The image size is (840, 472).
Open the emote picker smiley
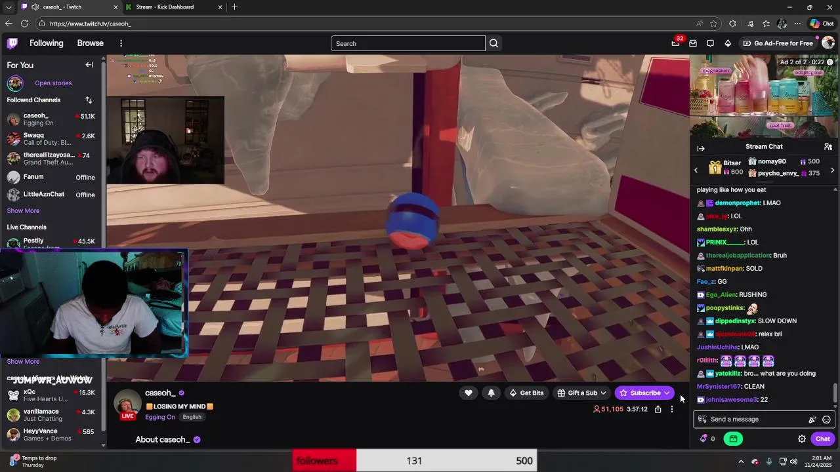pos(826,420)
